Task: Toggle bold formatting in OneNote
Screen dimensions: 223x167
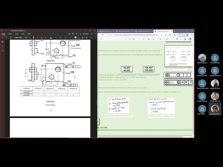Action: (x=33, y=38)
